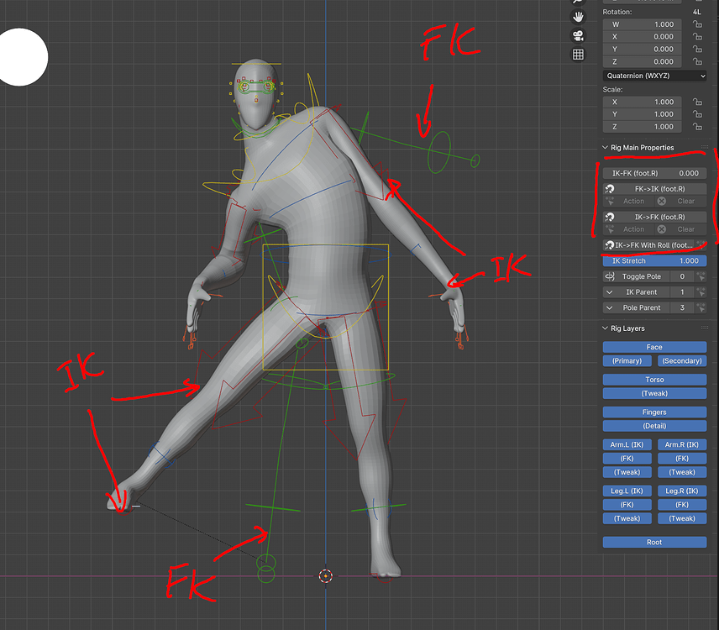Toggle the Arm.L (IK) rig layer
Image resolution: width=719 pixels, height=630 pixels.
point(627,444)
